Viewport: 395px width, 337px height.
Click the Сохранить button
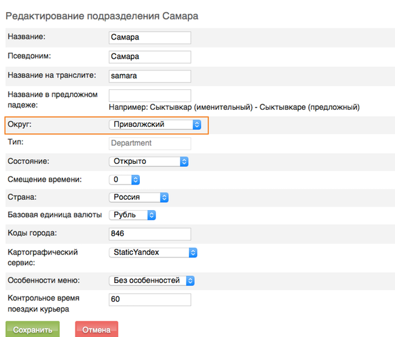click(x=32, y=329)
